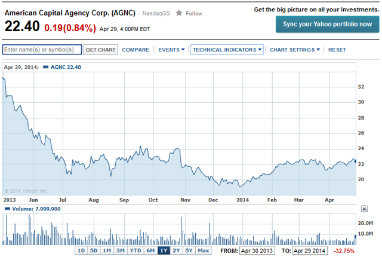Viewport: 382px width, 256px height.
Task: Click the Compare link
Action: tap(135, 50)
